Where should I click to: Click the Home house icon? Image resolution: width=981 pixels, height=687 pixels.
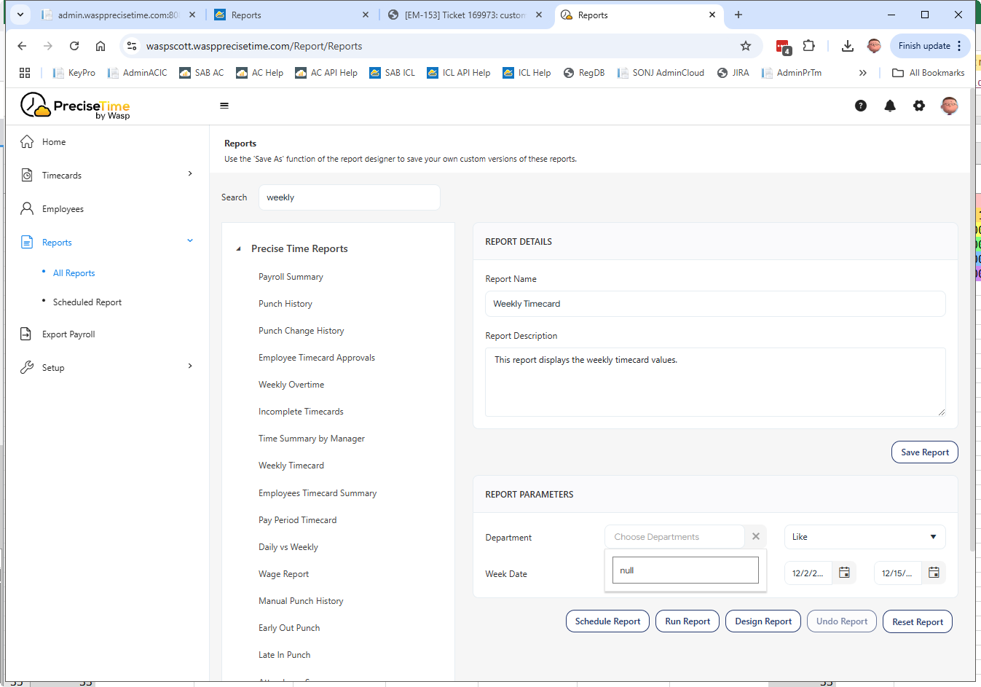(x=27, y=142)
